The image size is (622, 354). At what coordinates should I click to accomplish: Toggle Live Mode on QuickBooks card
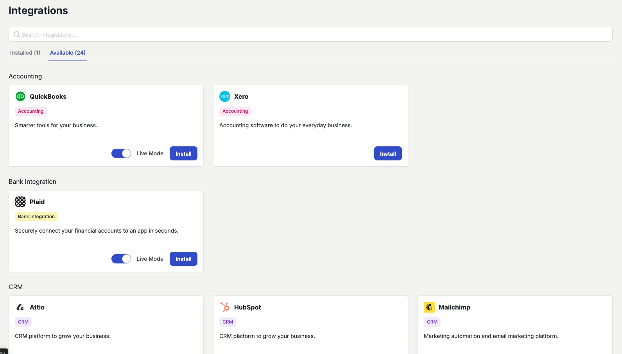(x=121, y=153)
